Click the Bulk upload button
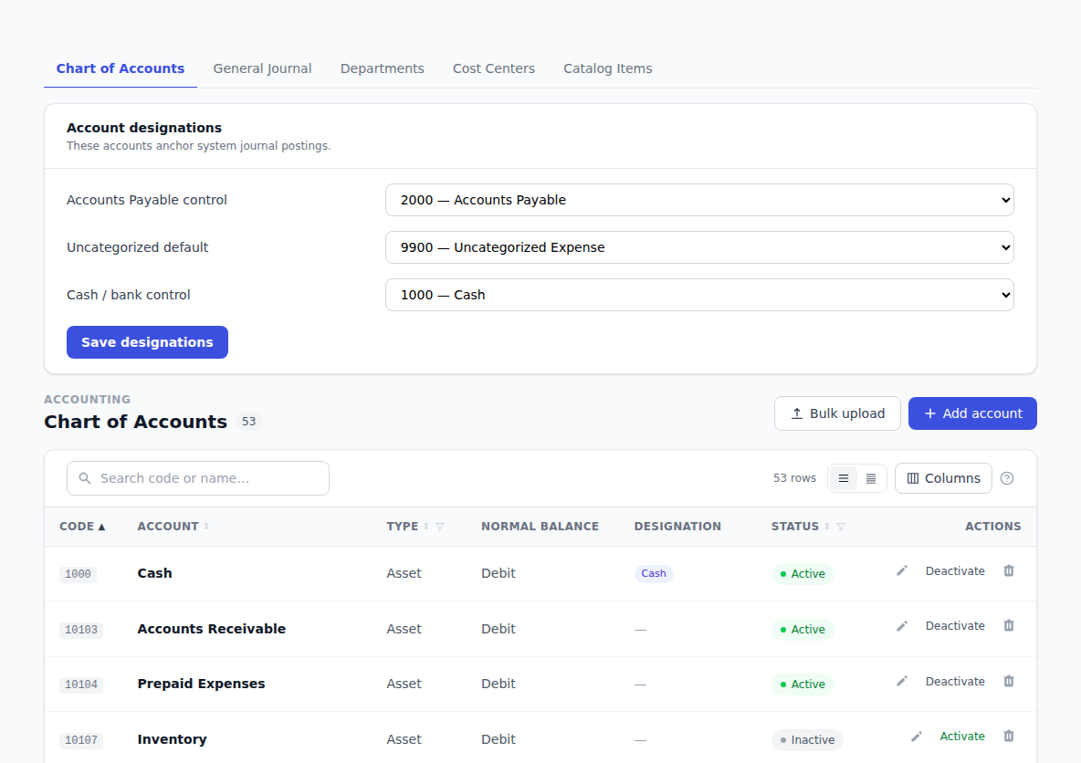This screenshot has height=763, width=1081. coord(837,413)
